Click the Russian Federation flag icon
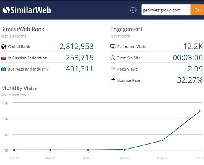The width and height of the screenshot is (204, 165). pyautogui.click(x=4, y=58)
